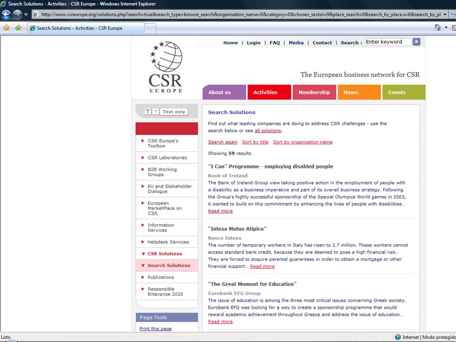
Task: Open Information Services sidebar item
Action: pyautogui.click(x=167, y=228)
